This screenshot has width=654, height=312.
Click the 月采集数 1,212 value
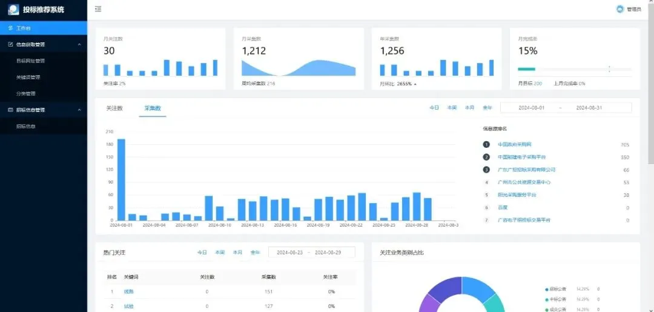click(x=254, y=51)
